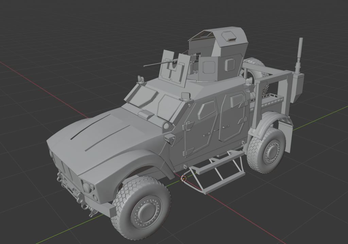
Task: Select the round front headlights
Action: (87, 187)
